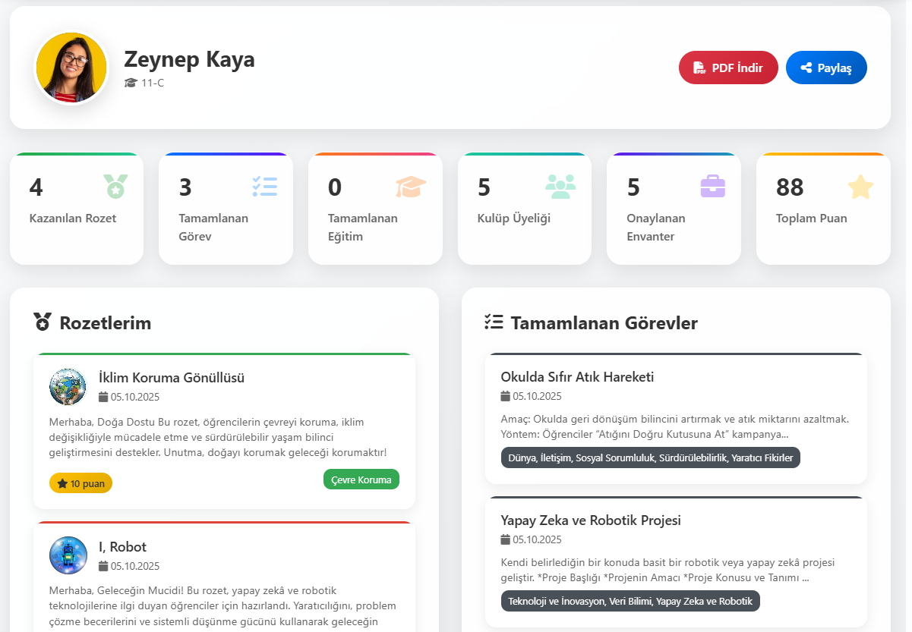The width and height of the screenshot is (912, 632).
Task: Click the Tamamlanan Eğitim graduation cap icon
Action: pyautogui.click(x=412, y=187)
